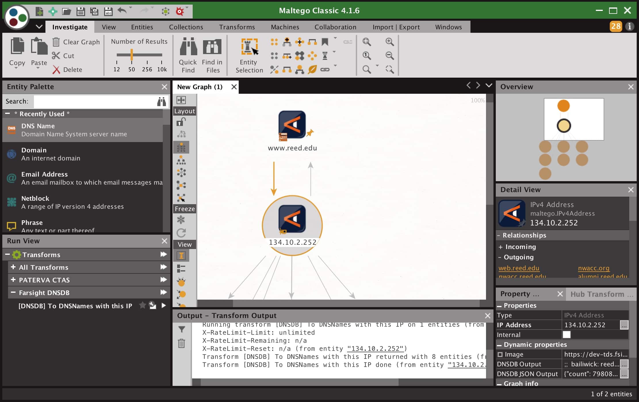
Task: Click the Number of Results slider handle
Action: (x=132, y=54)
